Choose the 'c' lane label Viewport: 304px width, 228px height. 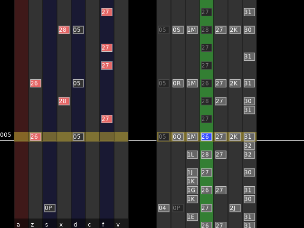click(89, 224)
